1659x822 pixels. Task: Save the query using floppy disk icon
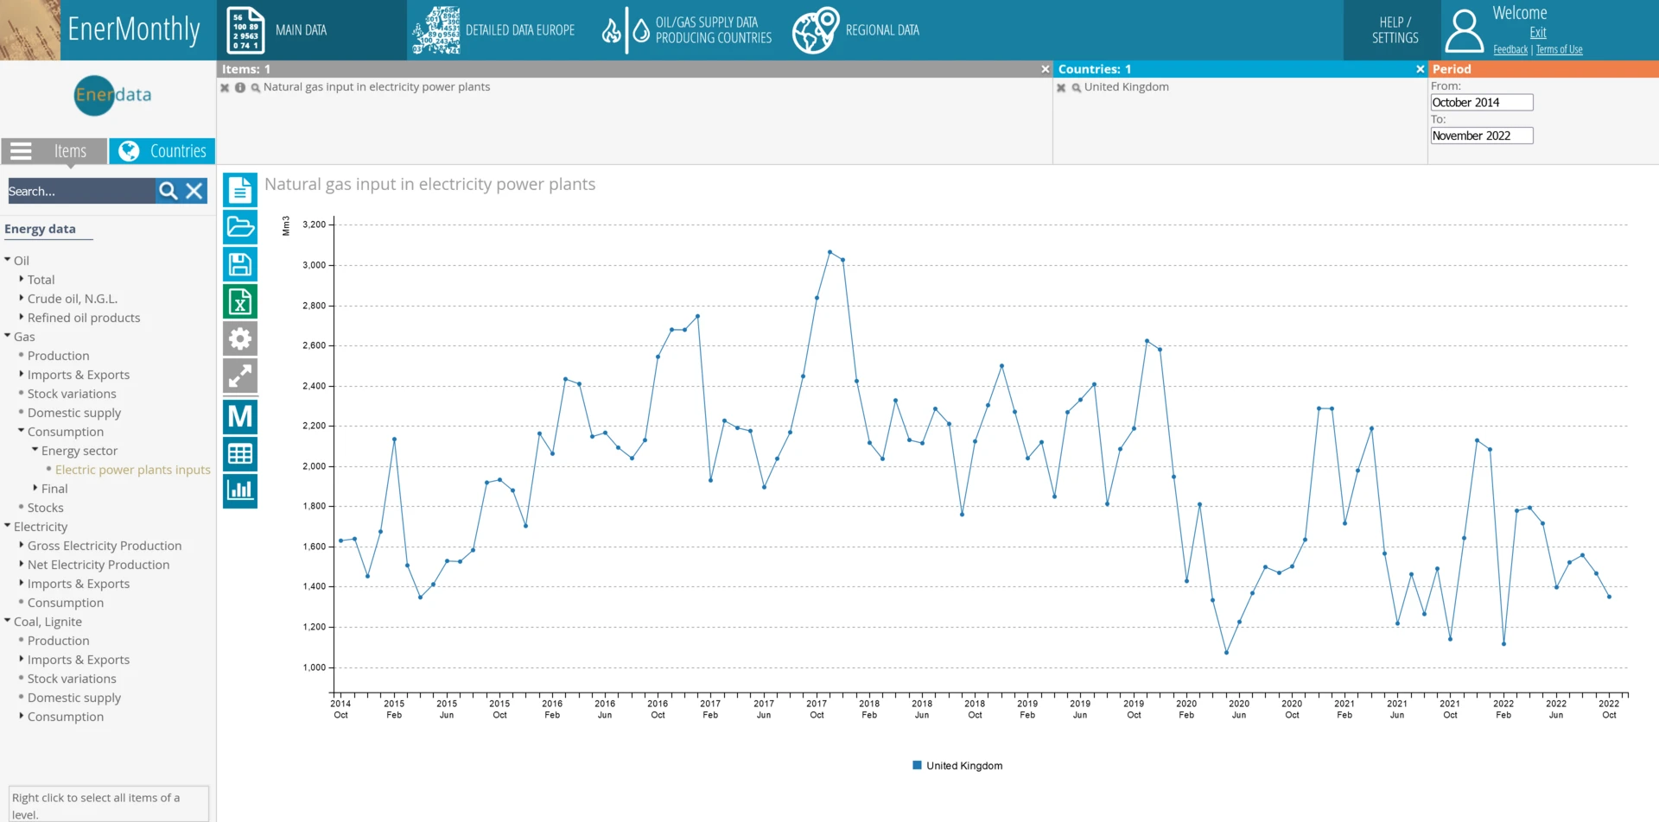240,264
